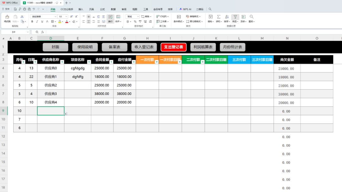The height and width of the screenshot is (192, 342).
Task: Click the Fill (填充) icon
Action: 211,17
